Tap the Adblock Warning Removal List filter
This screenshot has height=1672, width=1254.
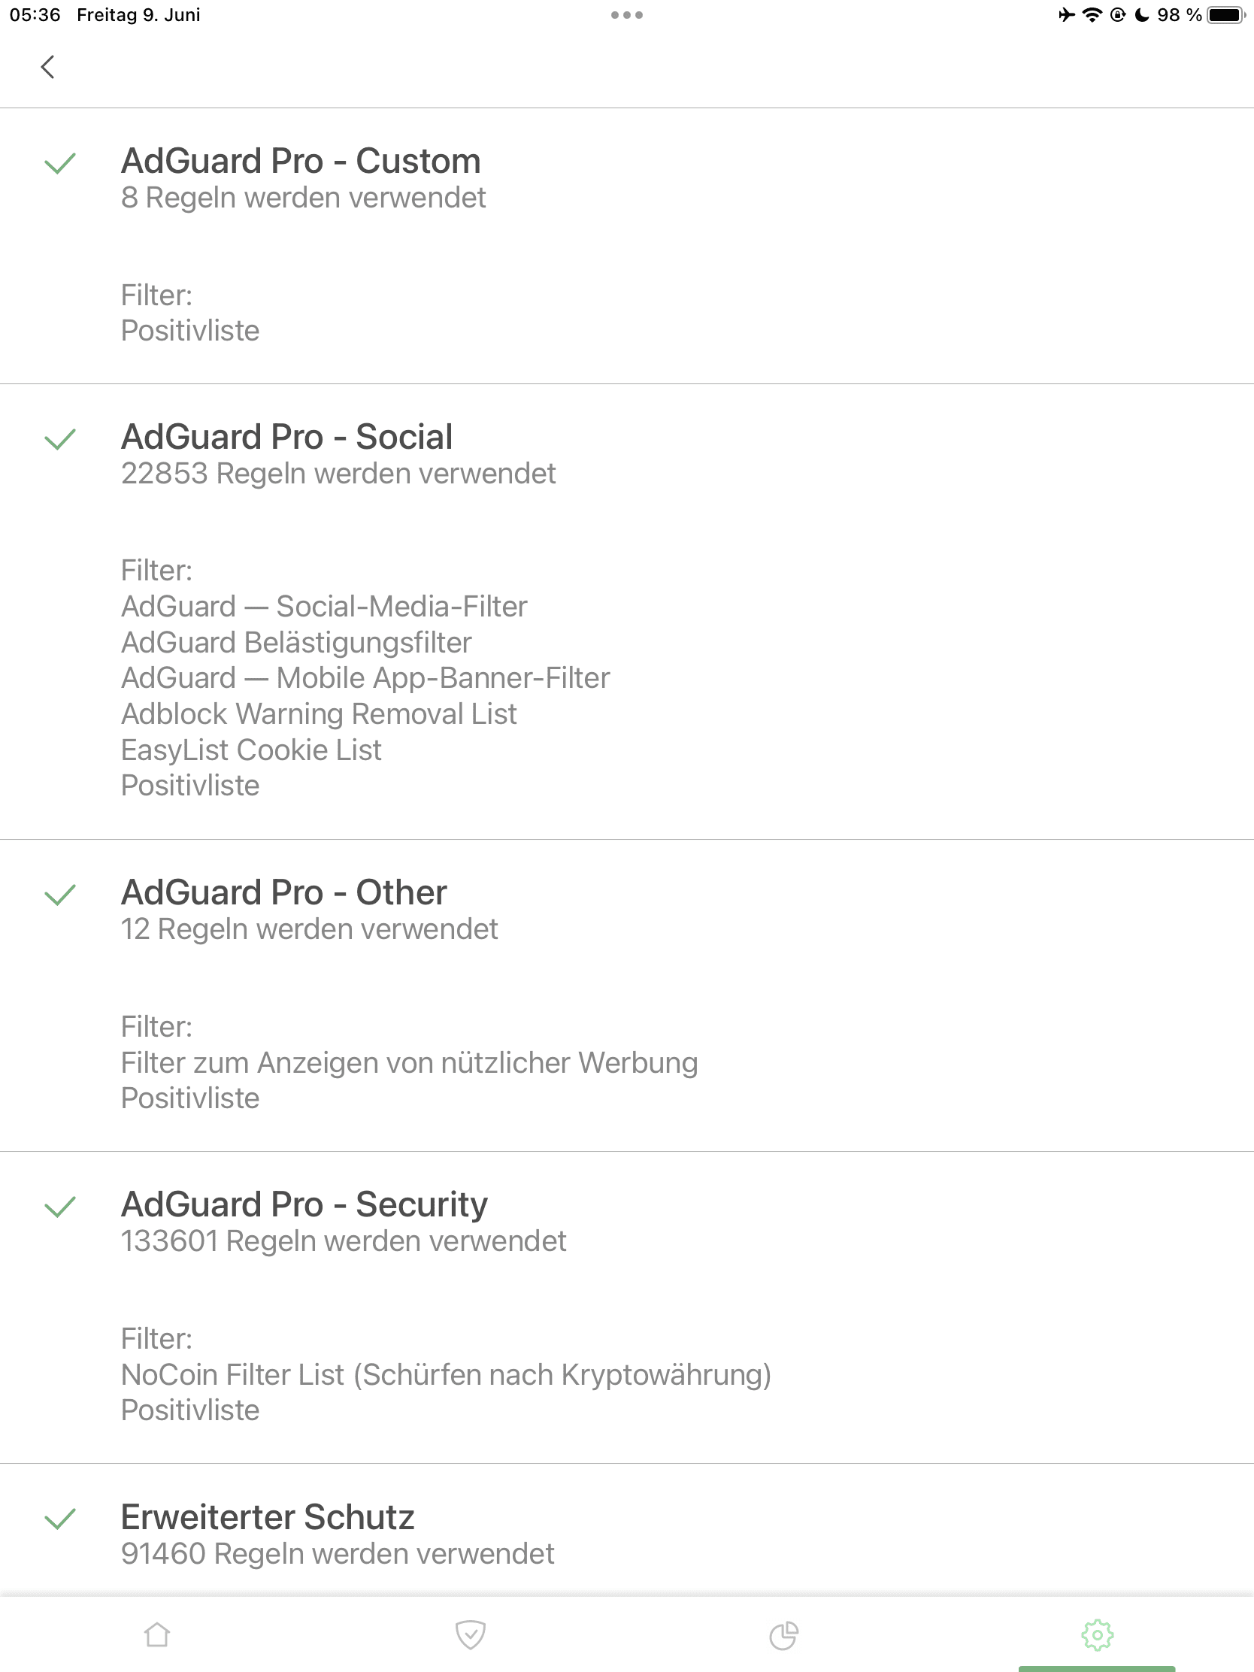point(319,713)
